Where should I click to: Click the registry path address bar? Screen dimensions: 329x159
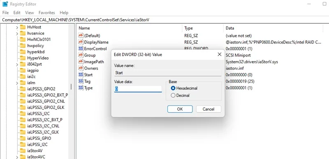pyautogui.click(x=164, y=20)
